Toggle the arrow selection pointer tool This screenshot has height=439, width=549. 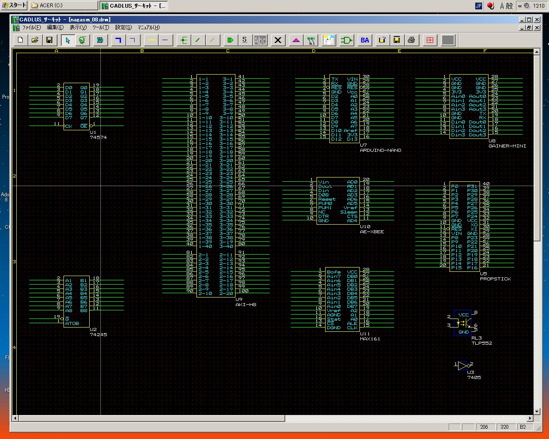click(x=67, y=40)
